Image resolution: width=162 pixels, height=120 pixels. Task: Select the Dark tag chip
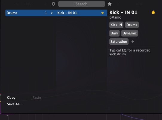click(114, 33)
